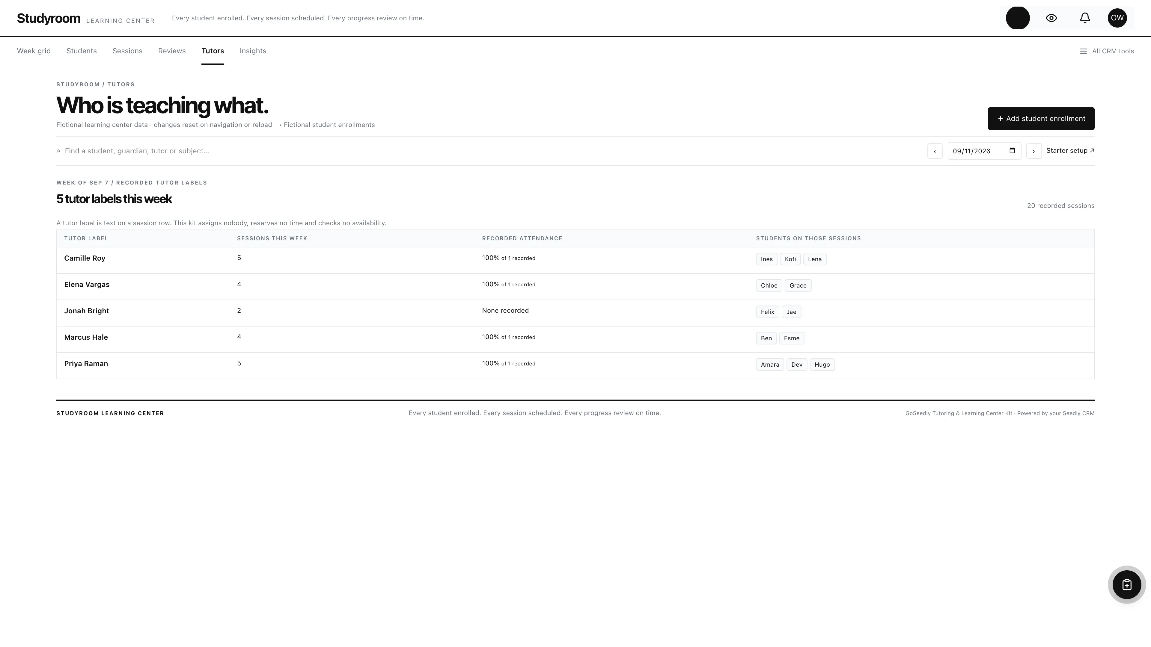Click Add student enrollment button
The image size is (1151, 647).
(x=1041, y=119)
